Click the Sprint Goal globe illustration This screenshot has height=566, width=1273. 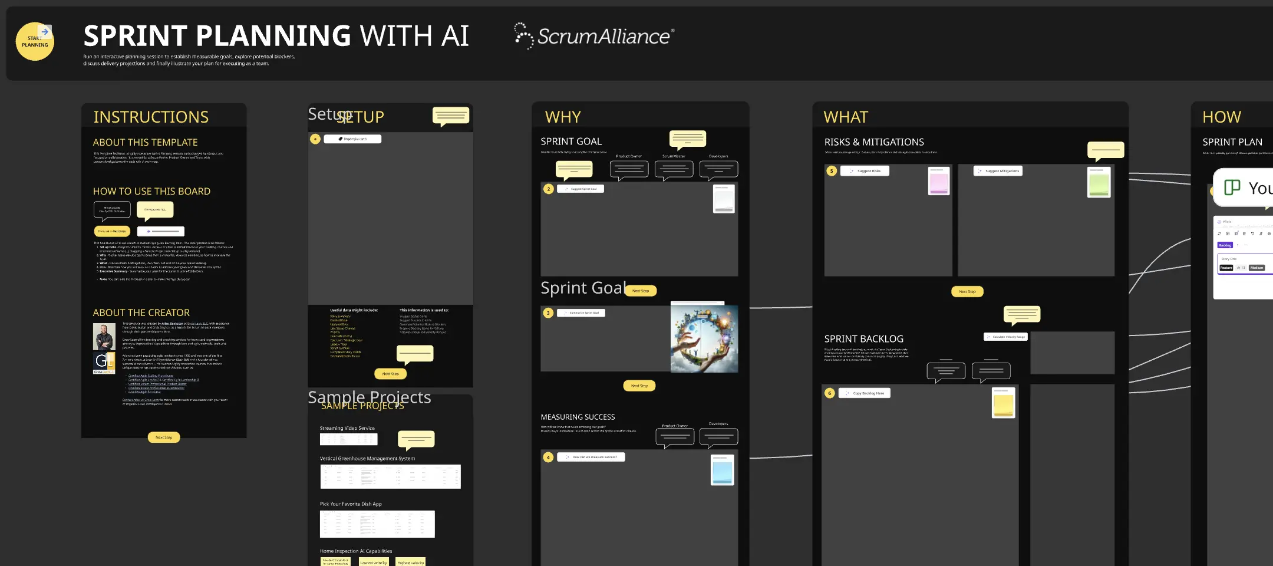704,339
